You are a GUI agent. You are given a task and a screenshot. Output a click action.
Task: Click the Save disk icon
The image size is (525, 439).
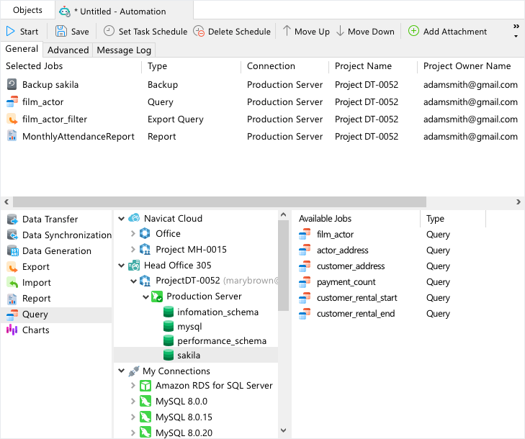pyautogui.click(x=61, y=32)
